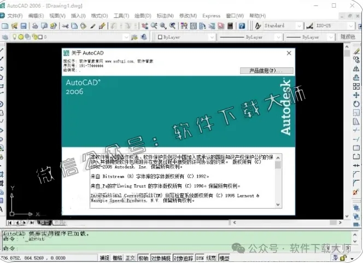Click the QNew new drawing icon

tap(5, 26)
